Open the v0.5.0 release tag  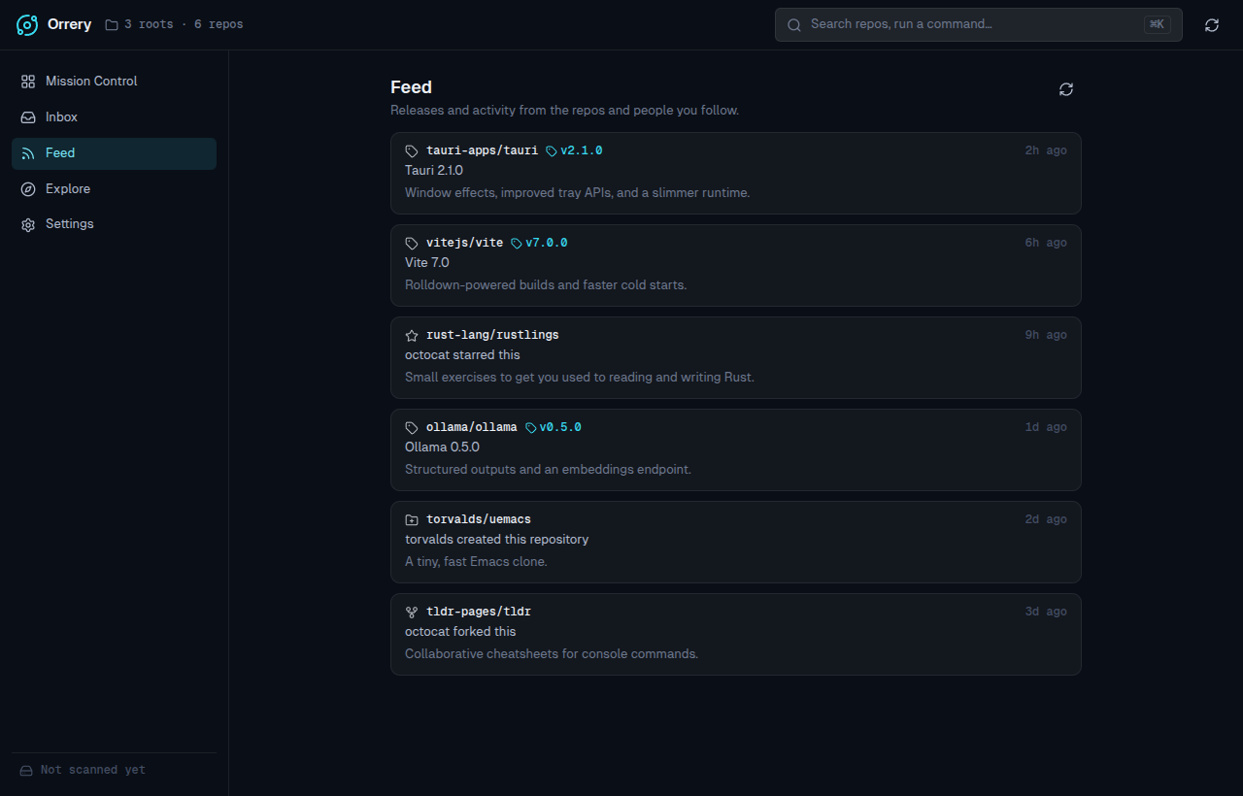click(x=554, y=427)
